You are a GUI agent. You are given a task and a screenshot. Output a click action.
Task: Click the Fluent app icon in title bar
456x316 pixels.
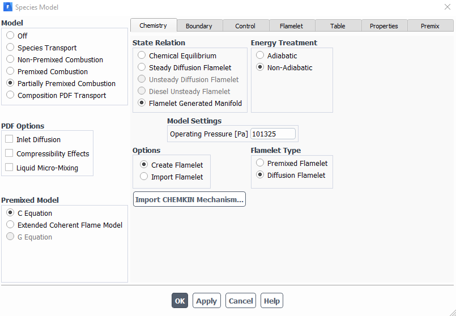coord(7,7)
